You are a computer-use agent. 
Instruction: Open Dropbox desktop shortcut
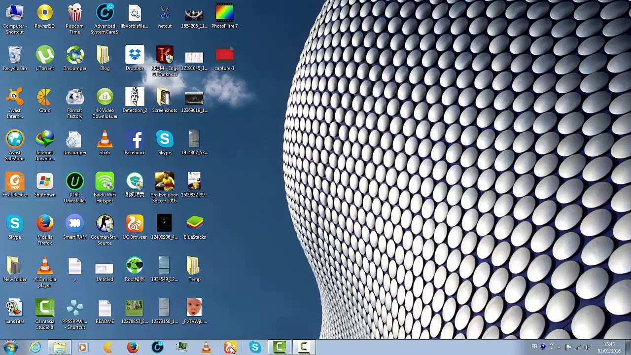(x=135, y=59)
